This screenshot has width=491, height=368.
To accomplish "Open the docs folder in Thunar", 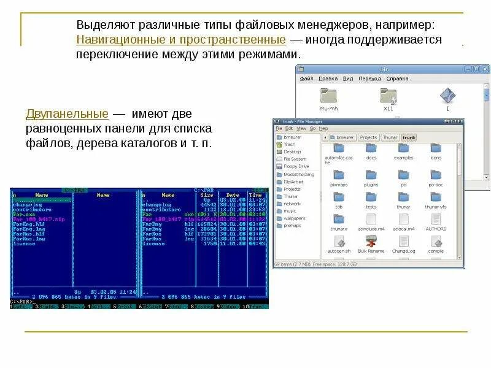I will click(x=371, y=149).
